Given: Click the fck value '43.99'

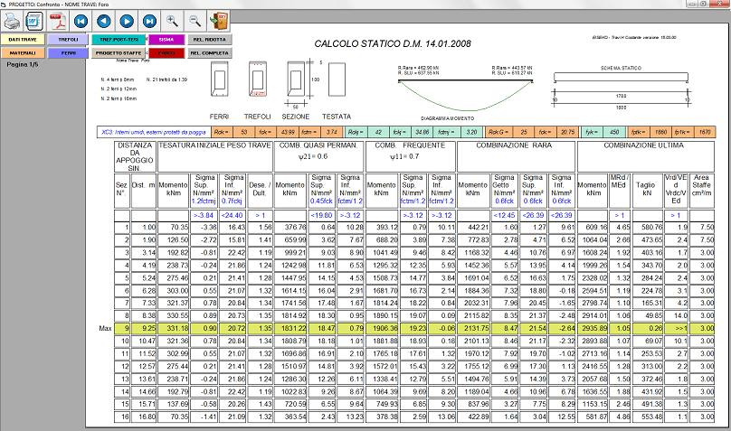Looking at the screenshot, I should (290, 132).
